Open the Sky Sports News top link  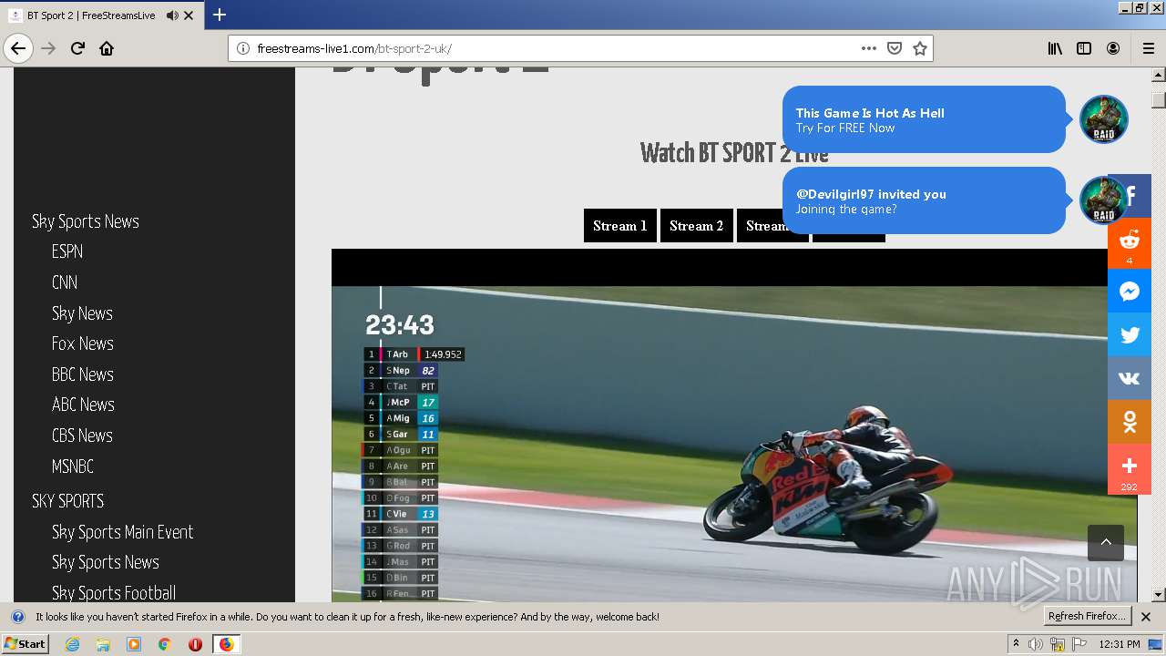coord(86,221)
